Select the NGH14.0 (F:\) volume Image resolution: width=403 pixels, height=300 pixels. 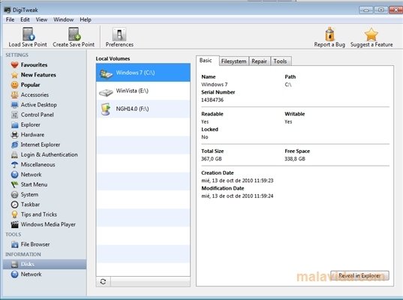pos(143,109)
